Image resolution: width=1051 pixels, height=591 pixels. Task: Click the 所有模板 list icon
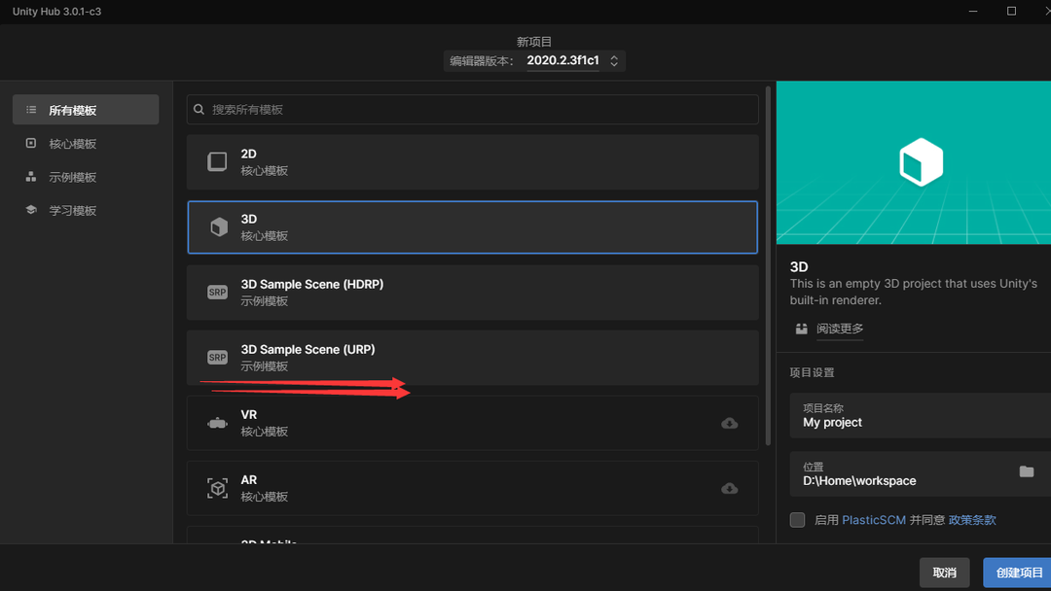[31, 110]
